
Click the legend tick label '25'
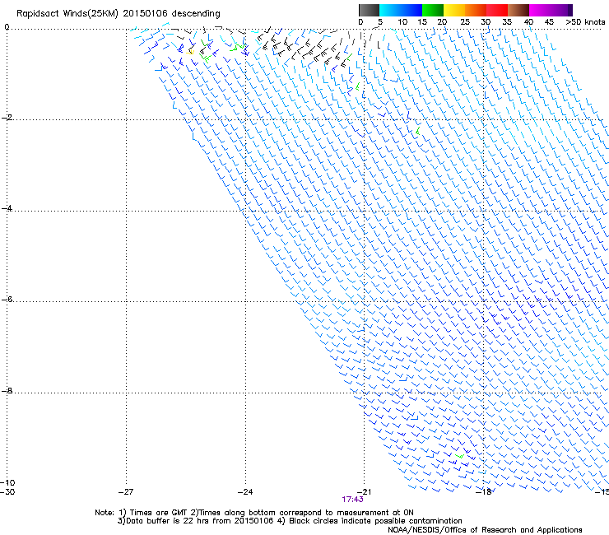(465, 22)
